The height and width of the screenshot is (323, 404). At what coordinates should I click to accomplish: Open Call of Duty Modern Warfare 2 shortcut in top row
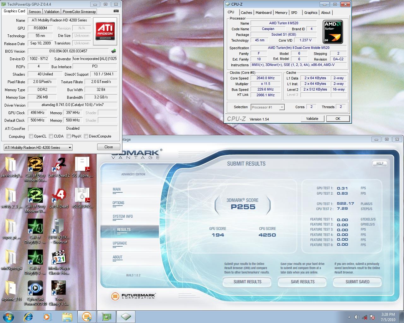coord(35,169)
